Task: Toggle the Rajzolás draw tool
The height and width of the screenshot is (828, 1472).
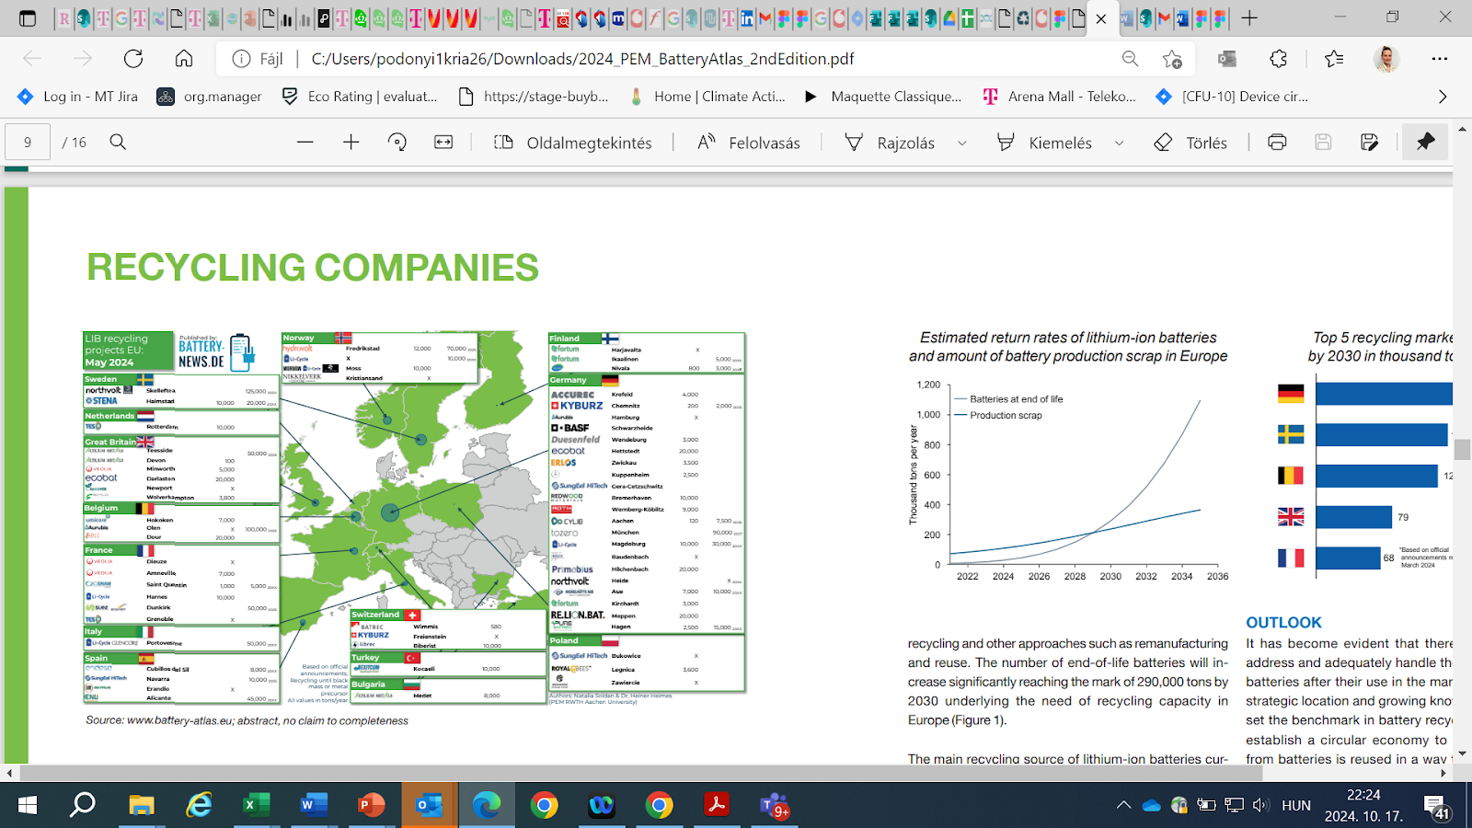Action: [x=890, y=143]
